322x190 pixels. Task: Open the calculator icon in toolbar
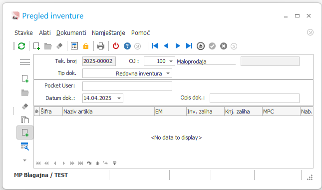point(74,46)
